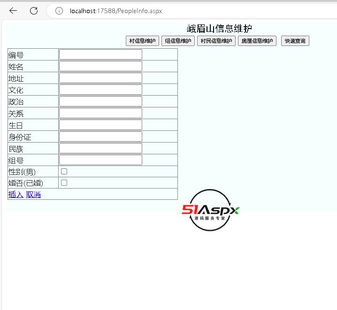Select the 生日 label text
This screenshot has height=310, width=337.
pyautogui.click(x=15, y=125)
